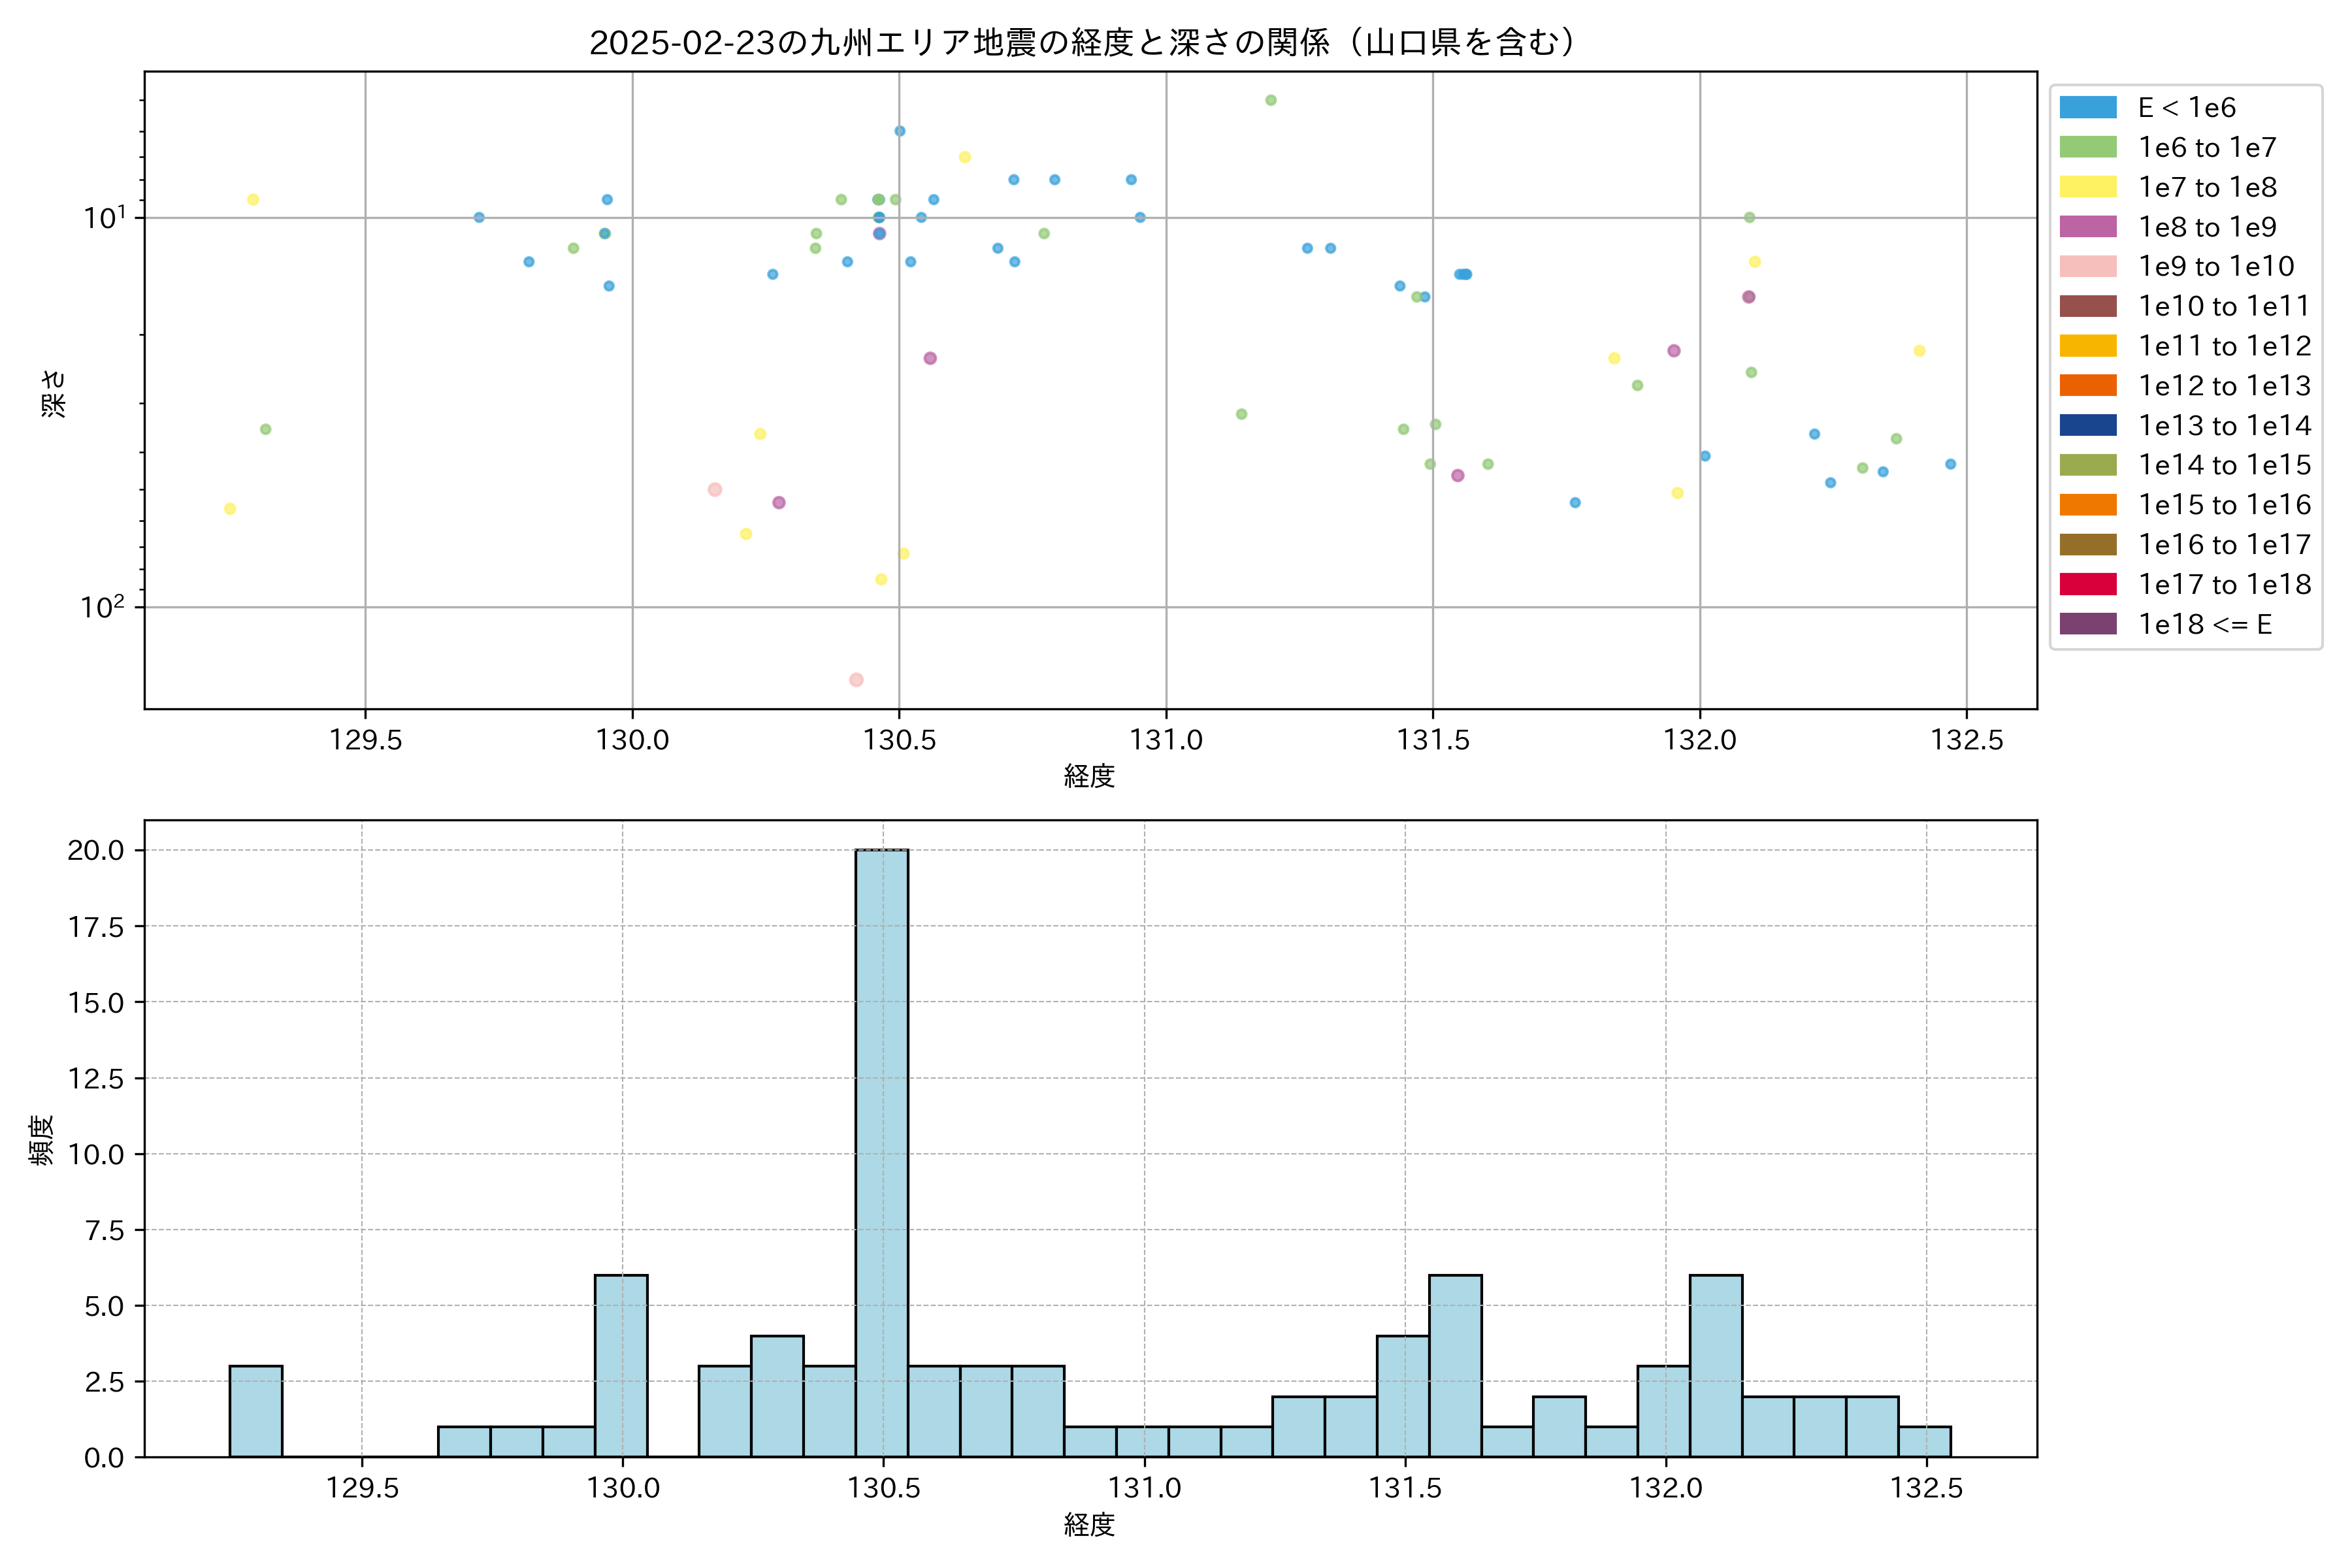The width and height of the screenshot is (2352, 1568).
Task: Click the tallest histogram bar at 130.5
Action: tap(881, 1150)
